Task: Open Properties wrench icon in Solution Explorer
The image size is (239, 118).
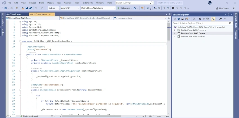Action: coord(220,19)
